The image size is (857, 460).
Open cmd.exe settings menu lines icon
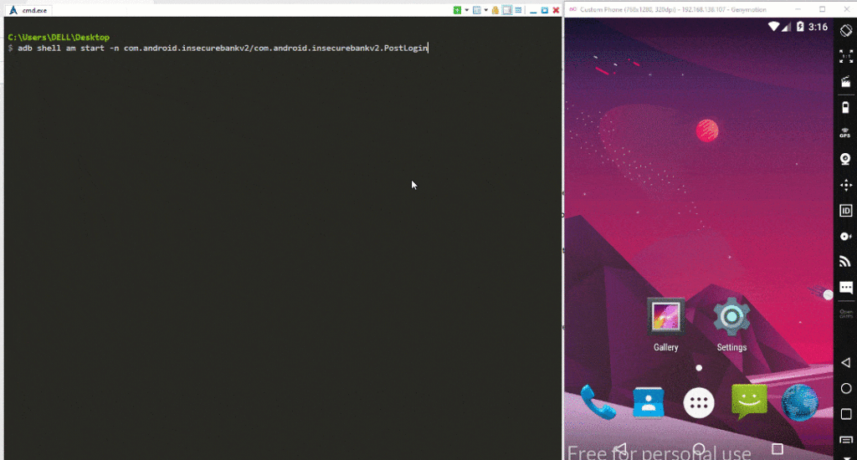coord(518,10)
